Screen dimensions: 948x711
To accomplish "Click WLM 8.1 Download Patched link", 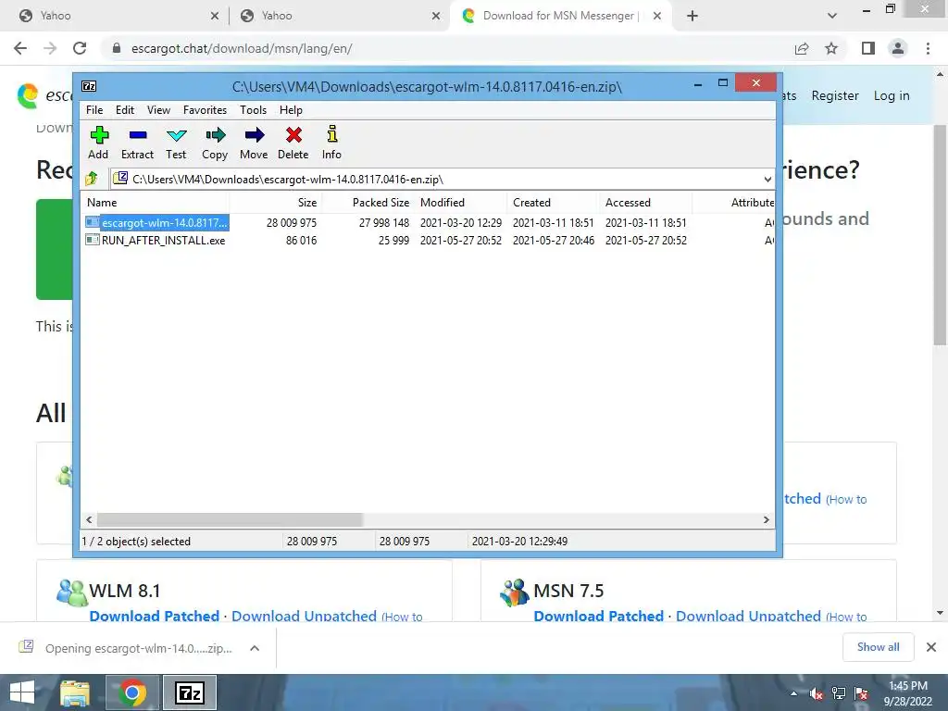I will coord(155,616).
